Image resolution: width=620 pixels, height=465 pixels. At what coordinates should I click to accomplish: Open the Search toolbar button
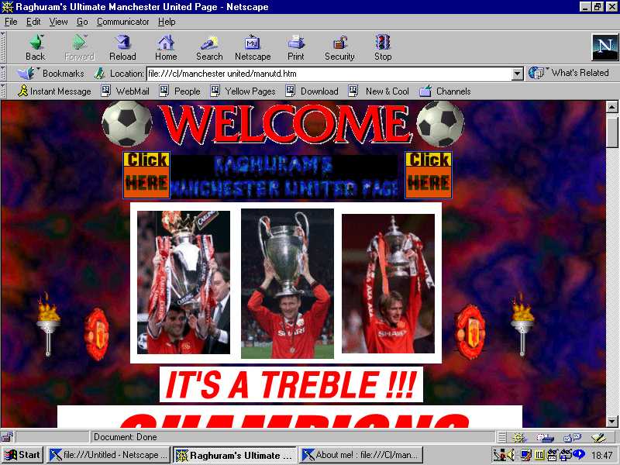pyautogui.click(x=209, y=47)
